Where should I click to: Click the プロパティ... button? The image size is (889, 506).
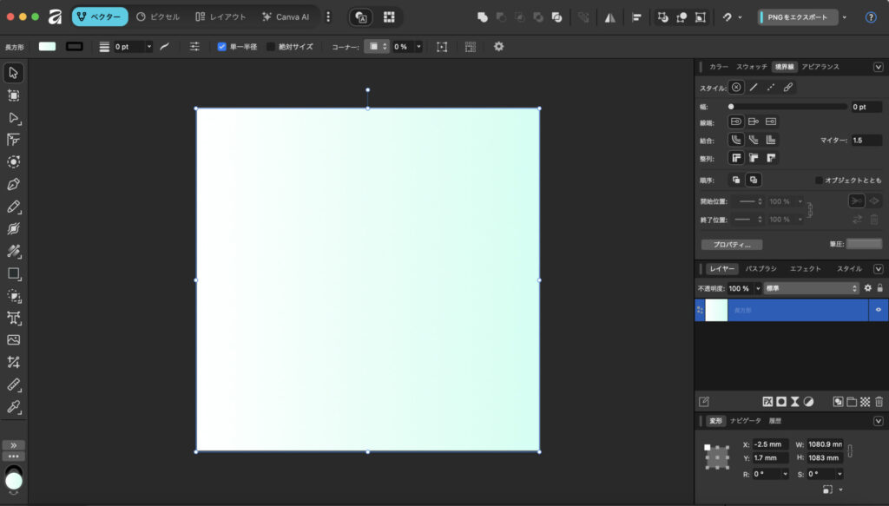(732, 245)
